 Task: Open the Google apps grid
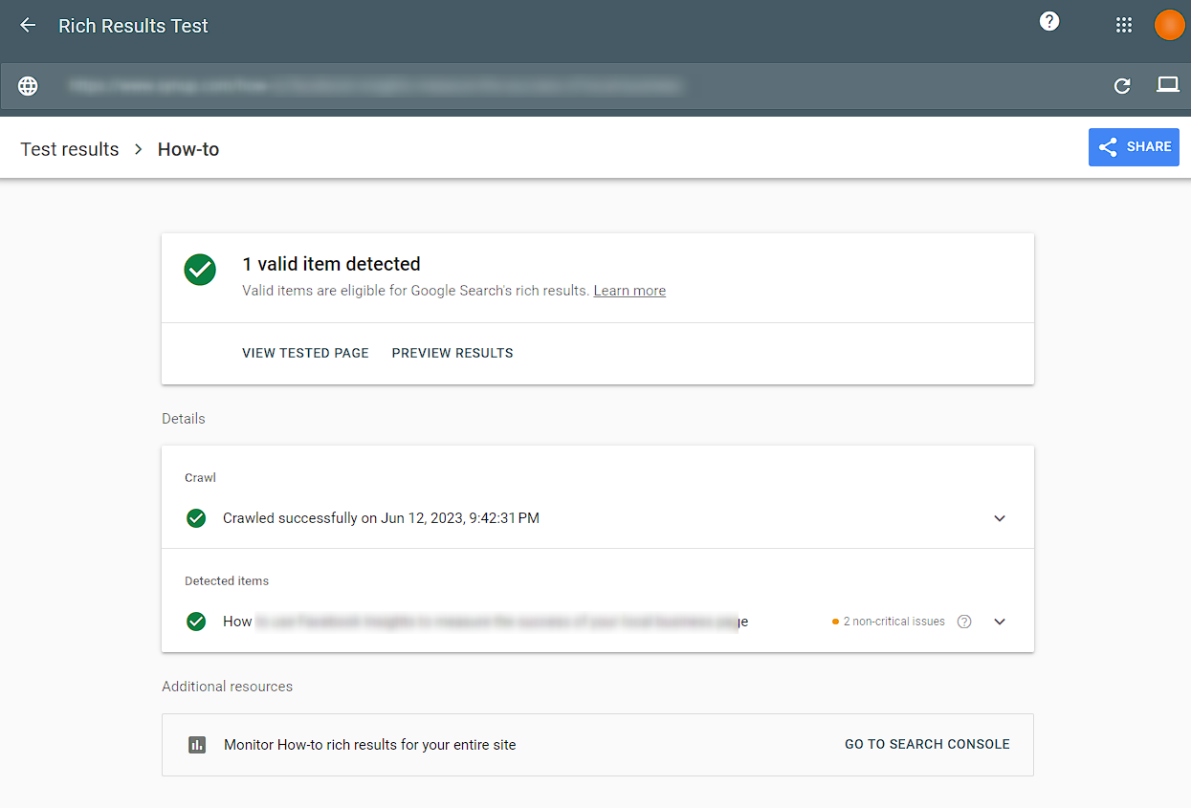pos(1124,26)
